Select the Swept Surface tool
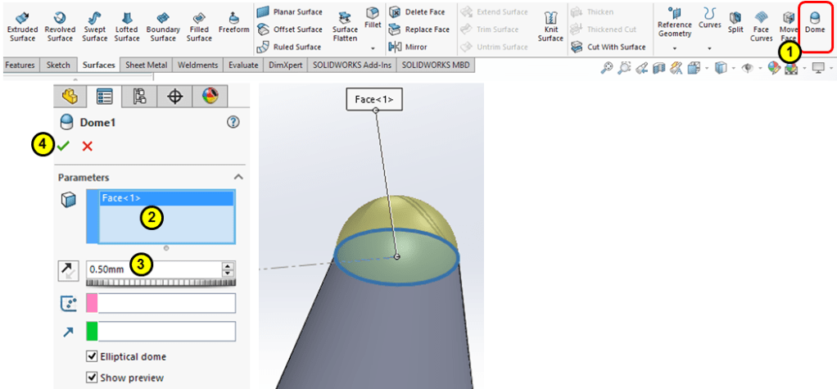The image size is (837, 389). tap(95, 26)
